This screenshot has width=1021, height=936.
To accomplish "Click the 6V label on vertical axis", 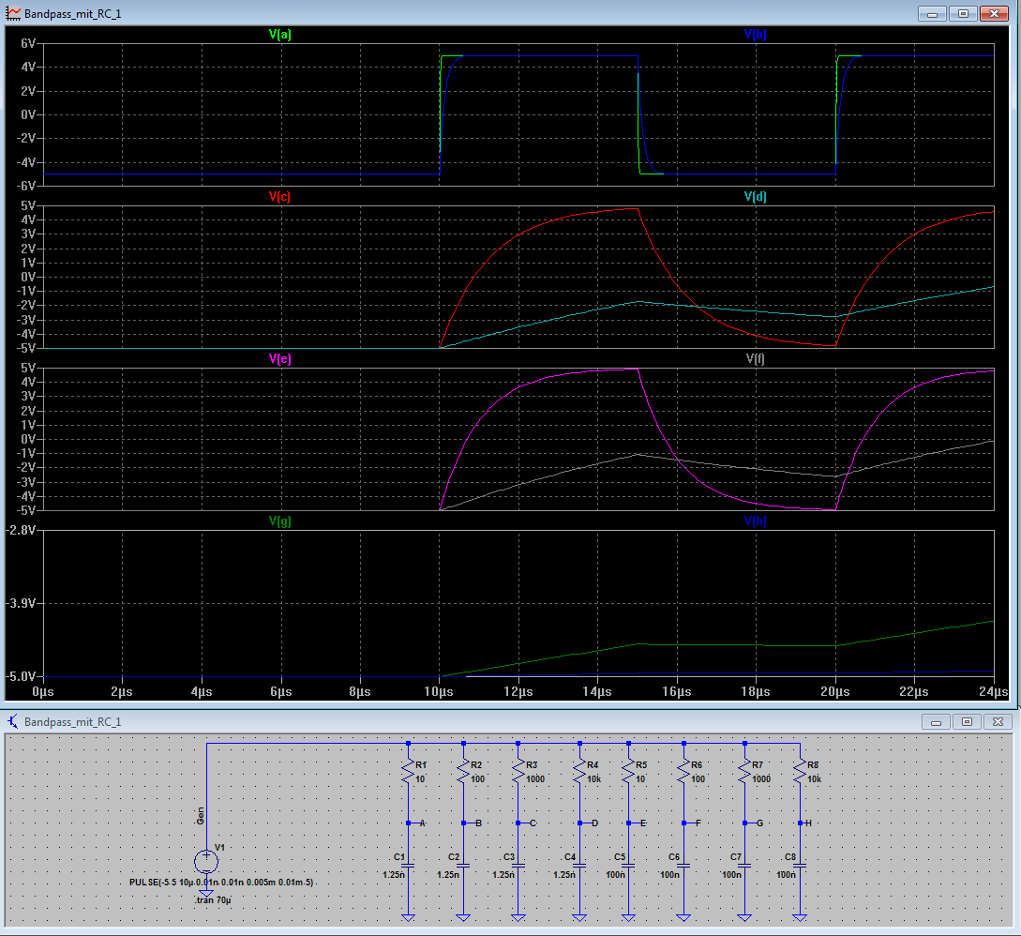I will click(x=27, y=44).
